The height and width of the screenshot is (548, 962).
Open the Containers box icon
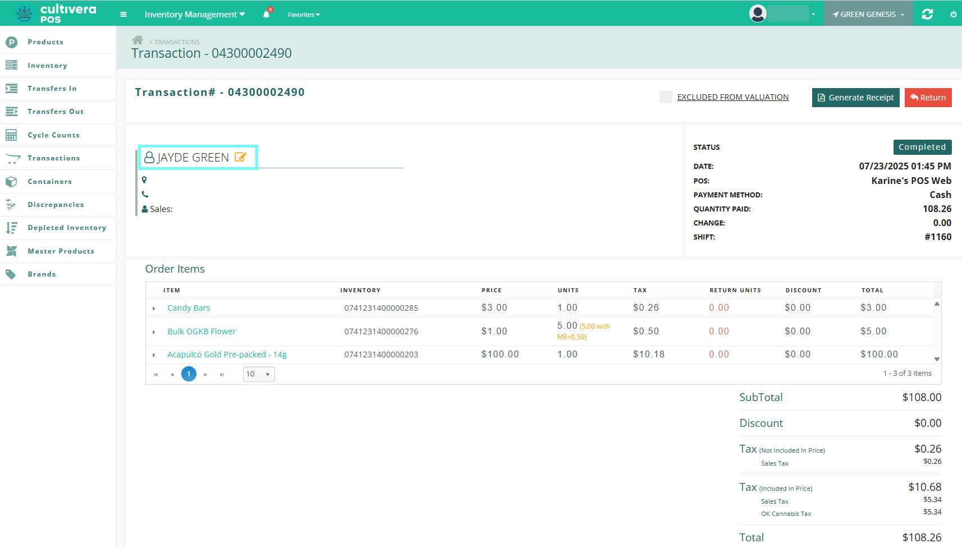[11, 182]
